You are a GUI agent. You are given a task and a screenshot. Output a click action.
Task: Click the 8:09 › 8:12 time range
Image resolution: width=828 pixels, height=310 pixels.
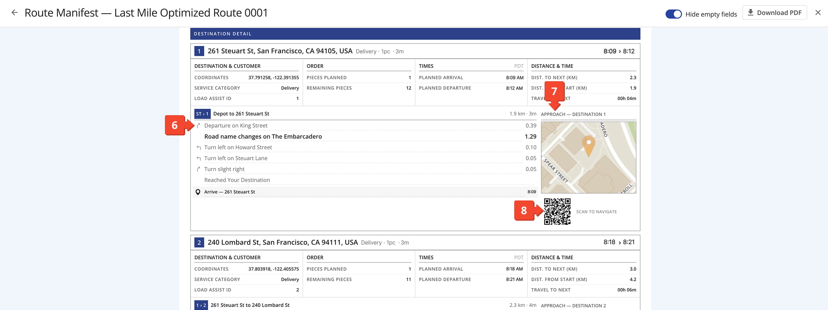619,51
